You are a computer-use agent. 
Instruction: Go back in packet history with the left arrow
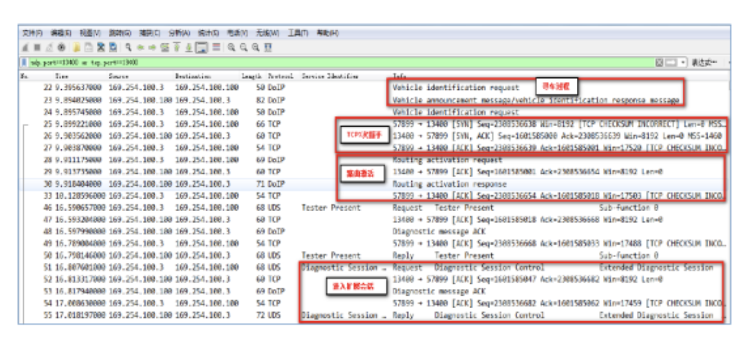tap(141, 48)
